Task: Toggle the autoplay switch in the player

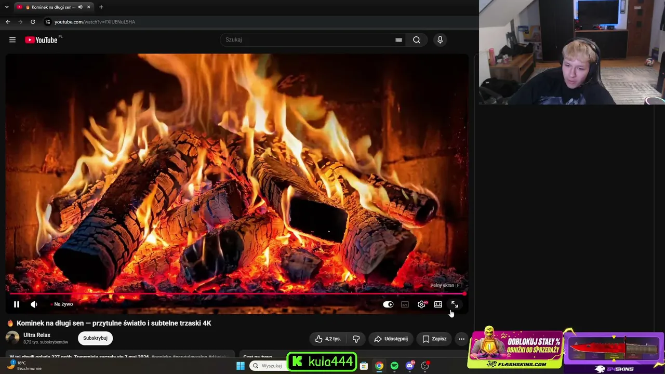Action: (x=388, y=304)
